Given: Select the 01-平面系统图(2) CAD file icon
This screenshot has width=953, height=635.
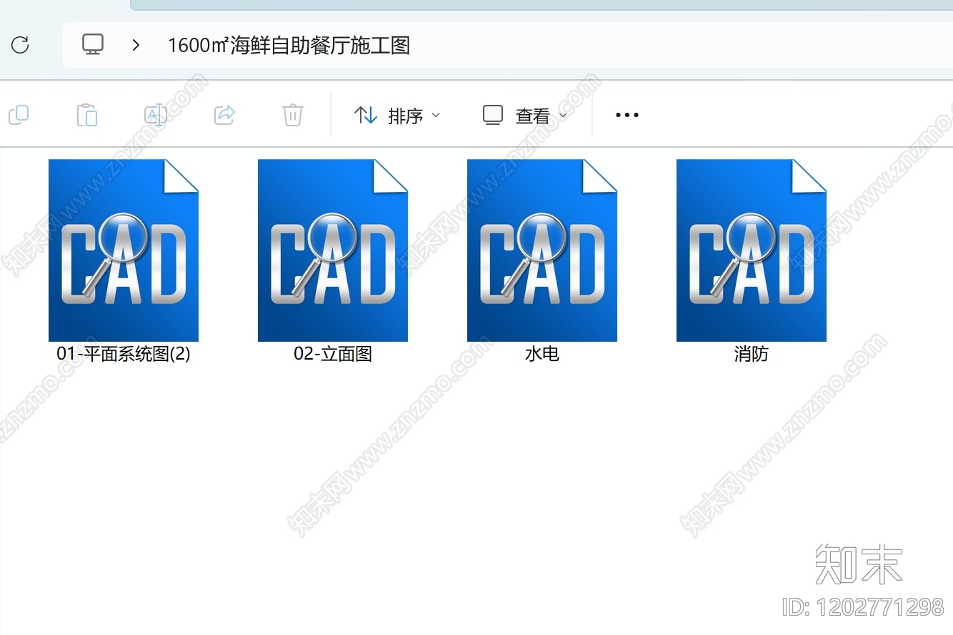Looking at the screenshot, I should [x=124, y=250].
